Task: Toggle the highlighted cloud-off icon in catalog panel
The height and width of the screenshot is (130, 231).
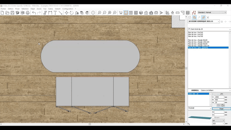Action: pos(195,17)
